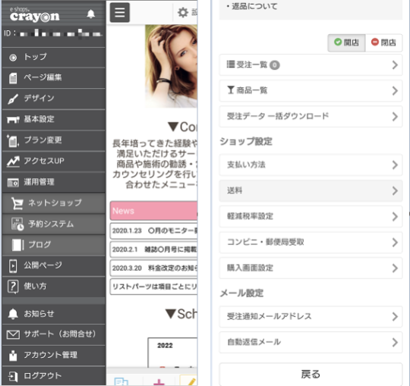Expand the 商品一覧 product list row
Viewport: 410px width, 386px height.
coord(311,91)
